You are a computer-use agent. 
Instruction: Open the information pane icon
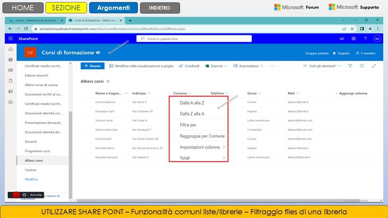362,66
